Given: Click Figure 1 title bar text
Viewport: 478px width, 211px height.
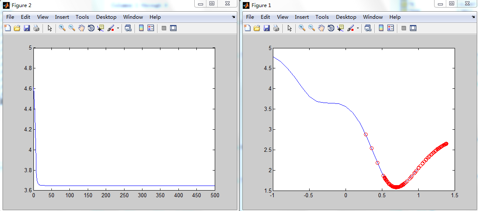Looking at the screenshot, I should tap(261, 5).
